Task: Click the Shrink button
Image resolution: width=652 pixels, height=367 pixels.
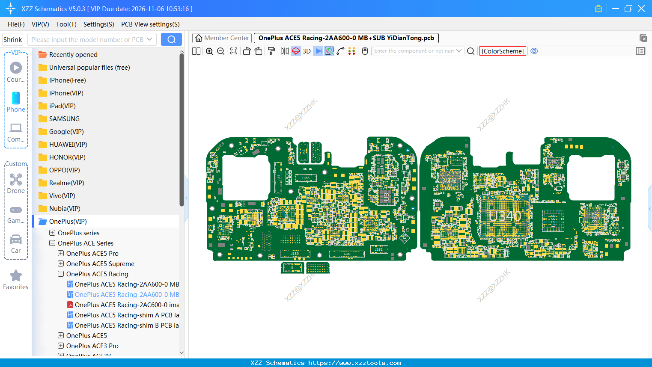Action: tap(13, 40)
